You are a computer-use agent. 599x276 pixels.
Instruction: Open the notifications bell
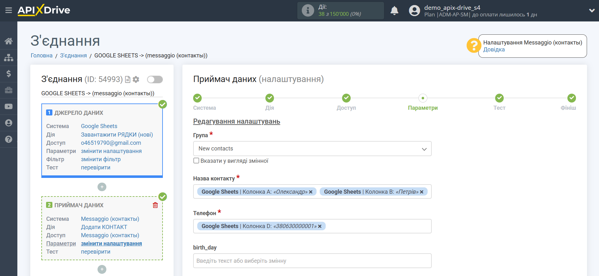(394, 11)
